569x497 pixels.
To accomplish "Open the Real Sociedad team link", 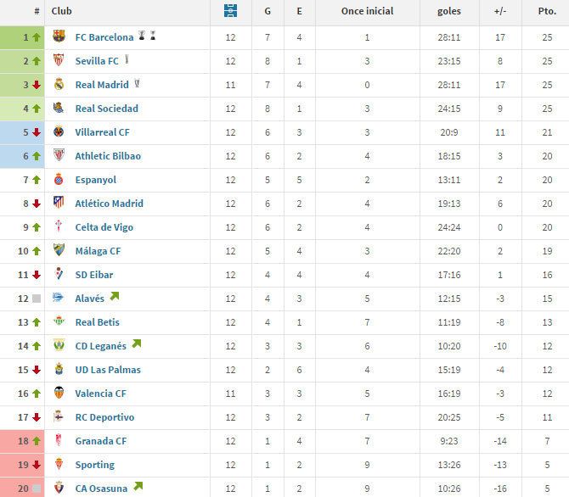I will click(x=106, y=109).
